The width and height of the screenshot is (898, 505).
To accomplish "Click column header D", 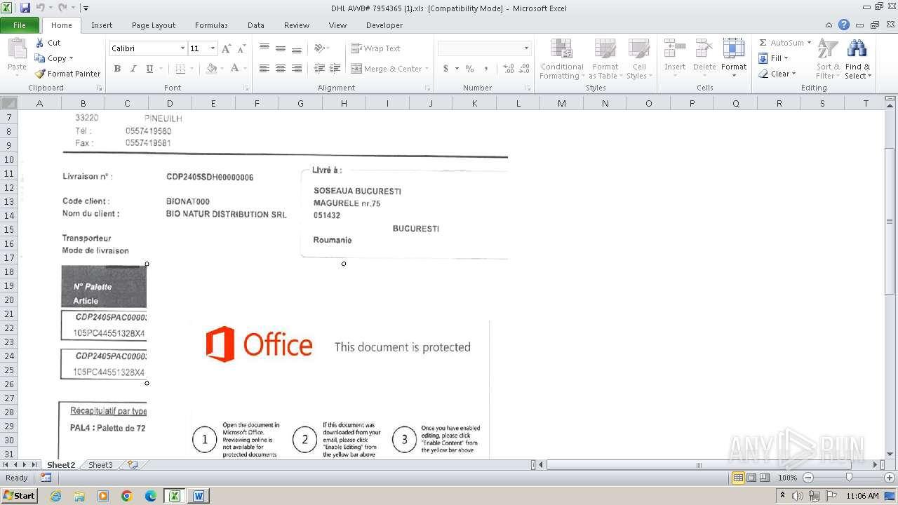I will point(170,103).
